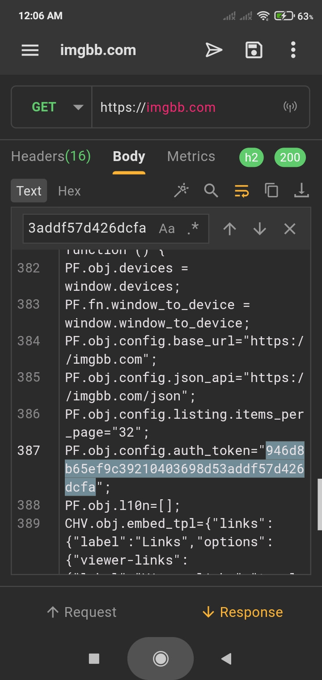Viewport: 322px width, 680px height.
Task: Click the response body scrollbar thumb
Action: tap(319, 504)
